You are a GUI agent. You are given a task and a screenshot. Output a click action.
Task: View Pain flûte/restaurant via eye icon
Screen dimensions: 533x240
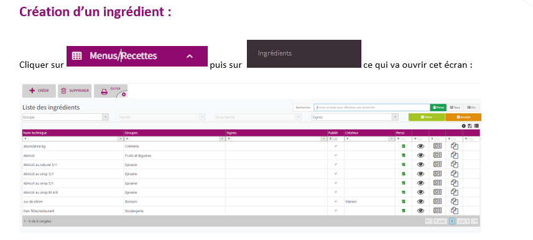[x=420, y=210]
